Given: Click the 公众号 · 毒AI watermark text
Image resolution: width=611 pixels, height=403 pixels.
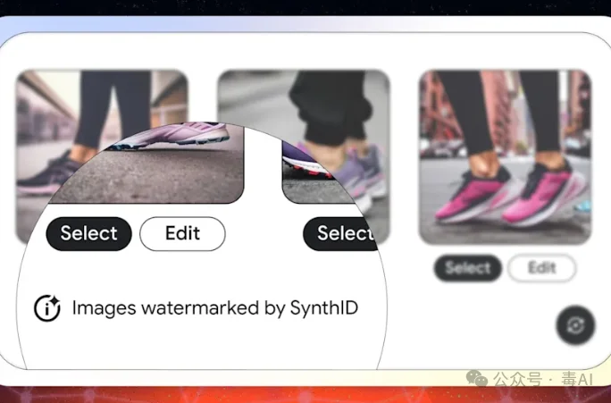Looking at the screenshot, I should click(543, 379).
